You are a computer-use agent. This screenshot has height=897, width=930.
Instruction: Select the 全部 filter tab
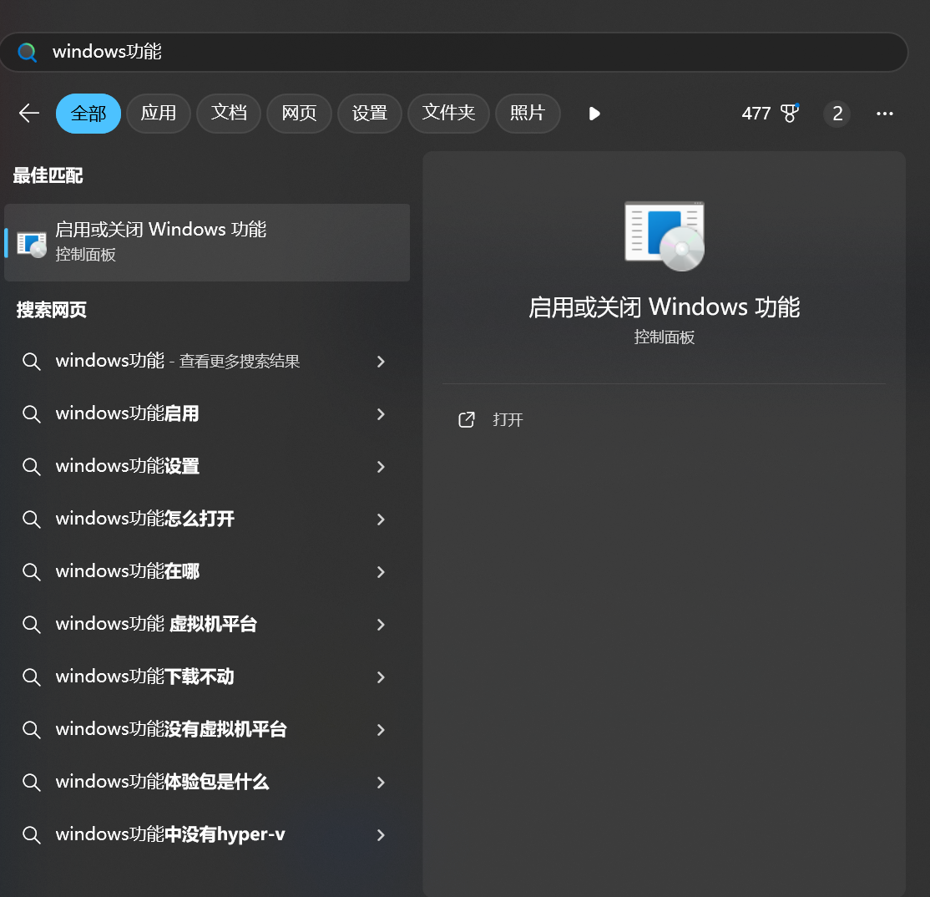[88, 113]
